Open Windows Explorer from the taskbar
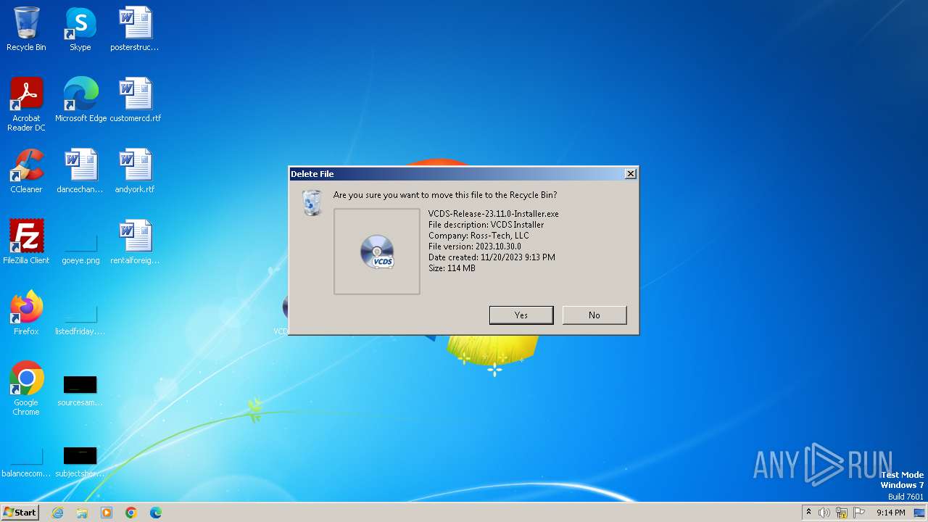Image resolution: width=928 pixels, height=522 pixels. point(82,513)
